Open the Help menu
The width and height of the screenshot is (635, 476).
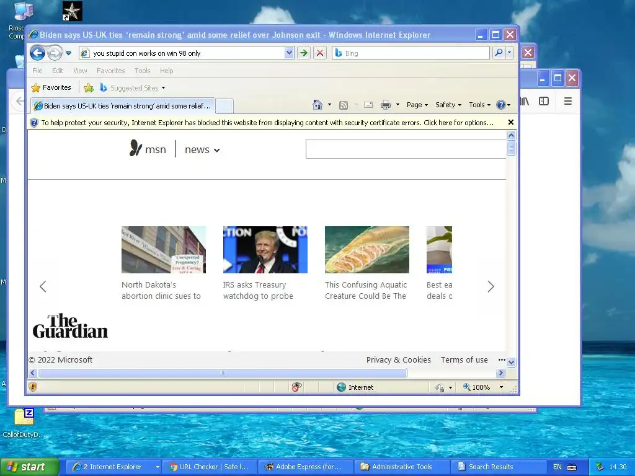click(166, 71)
